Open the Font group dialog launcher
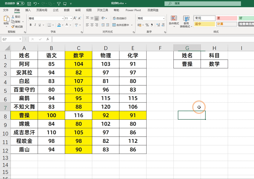This screenshot has height=179, width=254. click(x=82, y=32)
